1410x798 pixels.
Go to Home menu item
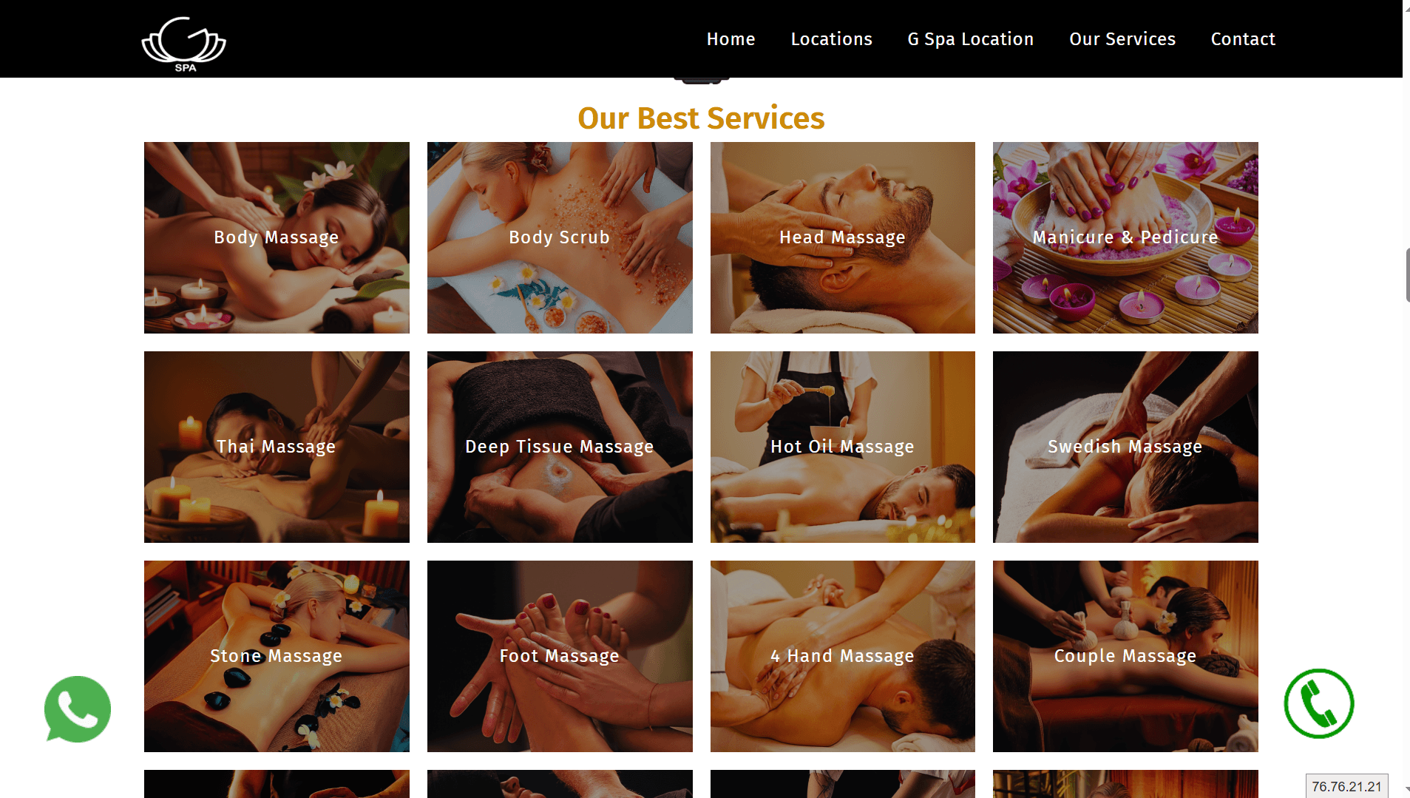point(731,39)
